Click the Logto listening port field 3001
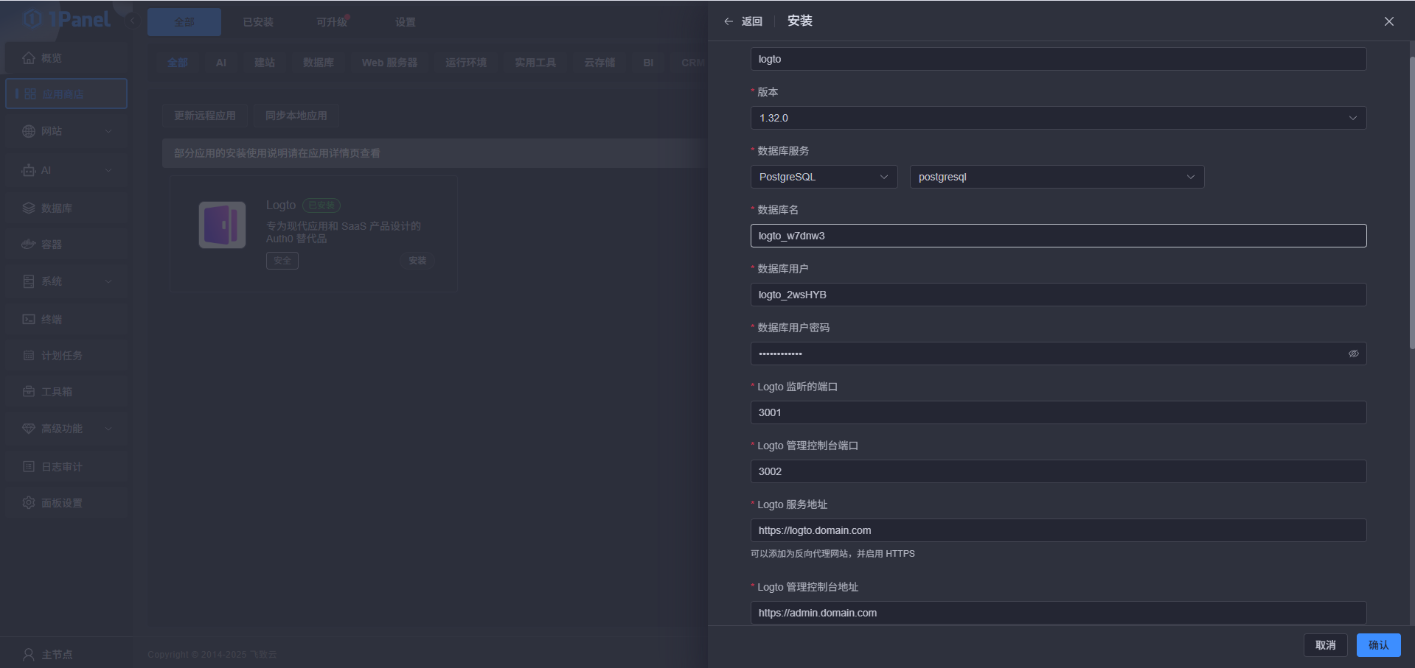Screen dimensions: 1415x668 (1058, 412)
